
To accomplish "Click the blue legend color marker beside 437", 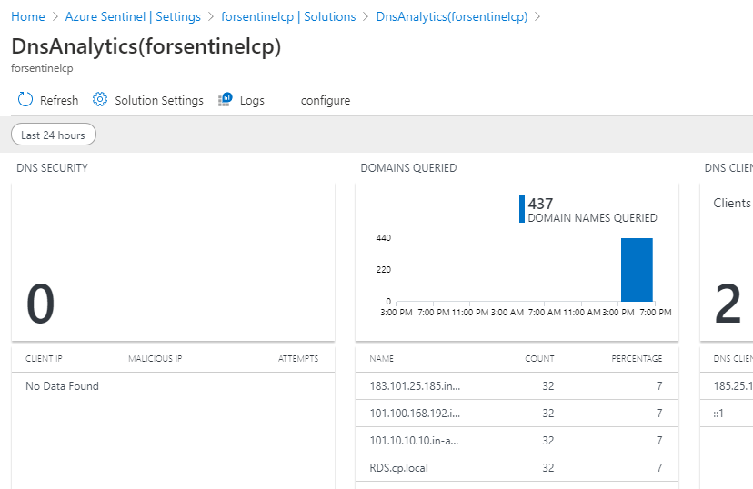I will (522, 209).
